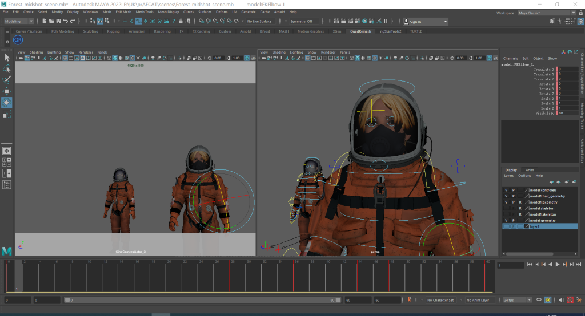This screenshot has height=316, width=585.
Task: Open Layer Editor Options menu
Action: click(524, 176)
